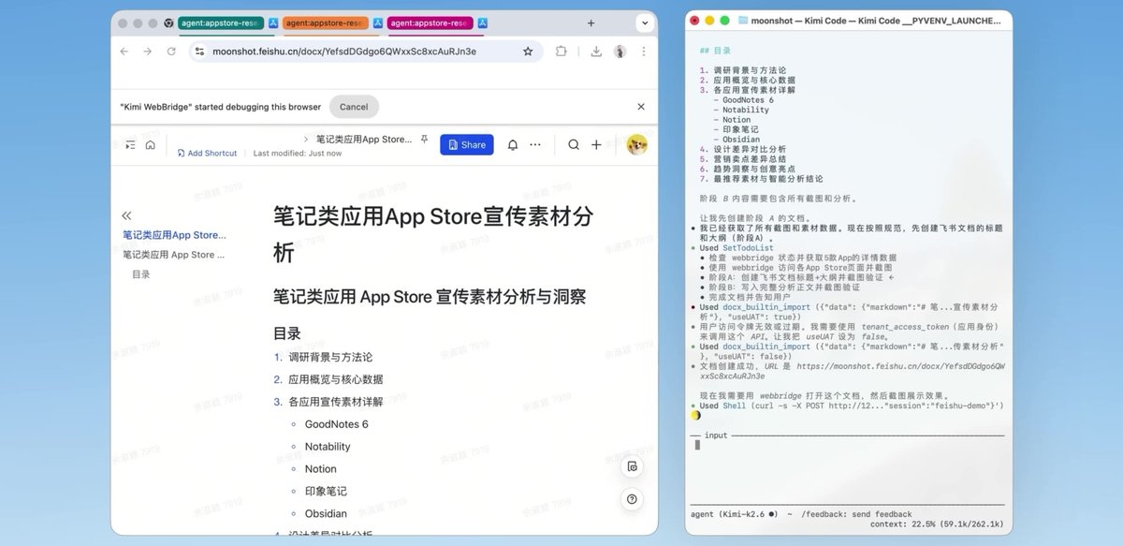Image resolution: width=1123 pixels, height=546 pixels.
Task: Click list item 各应用宣传素材详解 in document
Action: [x=335, y=402]
